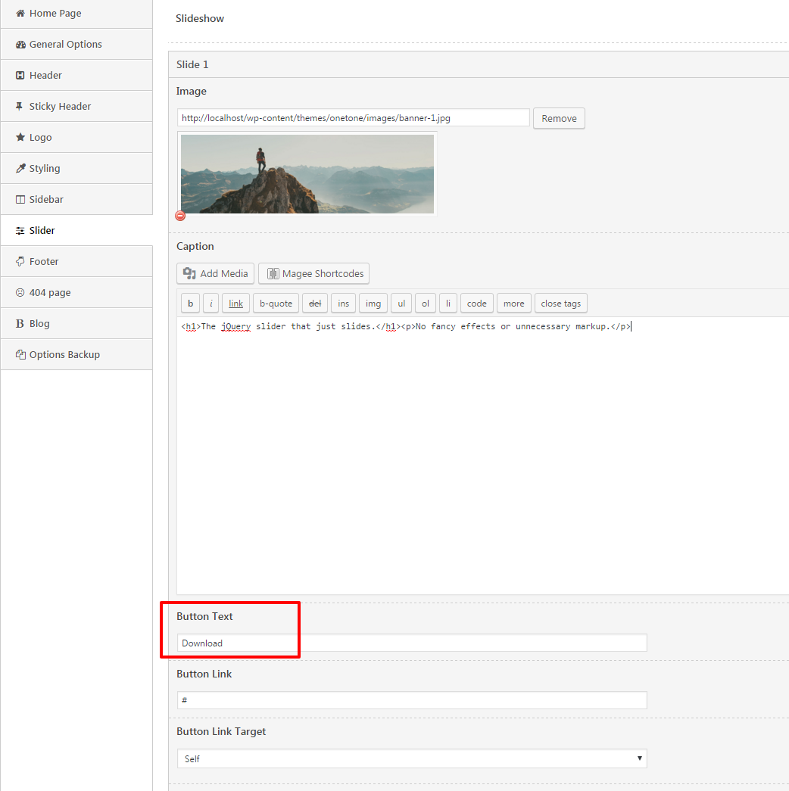Click the Logo star icon
Viewport: 789px width, 791px height.
20,137
